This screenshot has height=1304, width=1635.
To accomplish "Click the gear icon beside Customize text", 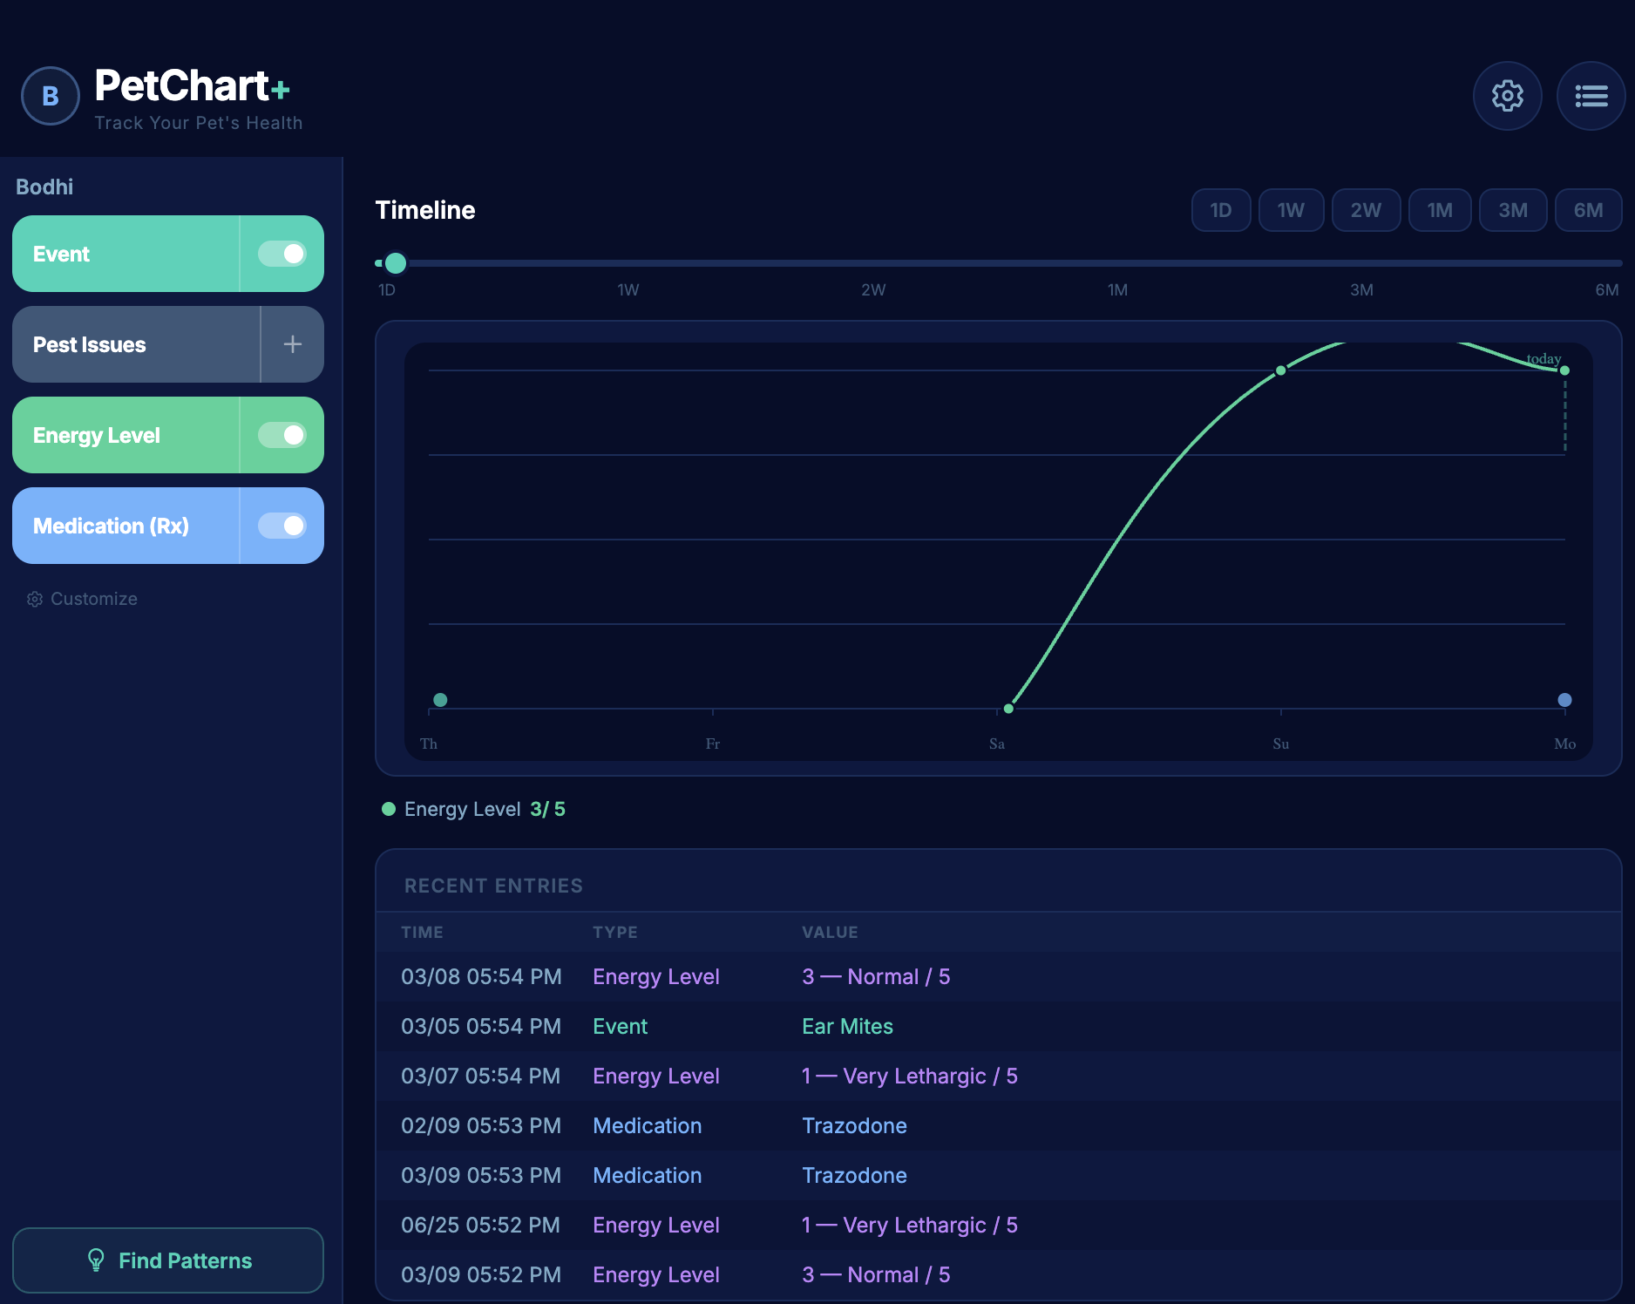I will tap(34, 599).
